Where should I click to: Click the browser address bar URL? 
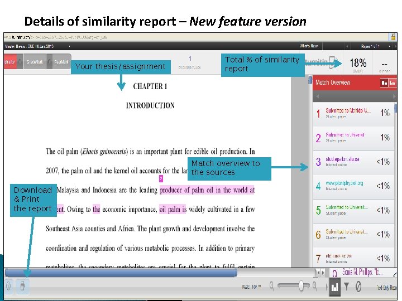(56, 37)
